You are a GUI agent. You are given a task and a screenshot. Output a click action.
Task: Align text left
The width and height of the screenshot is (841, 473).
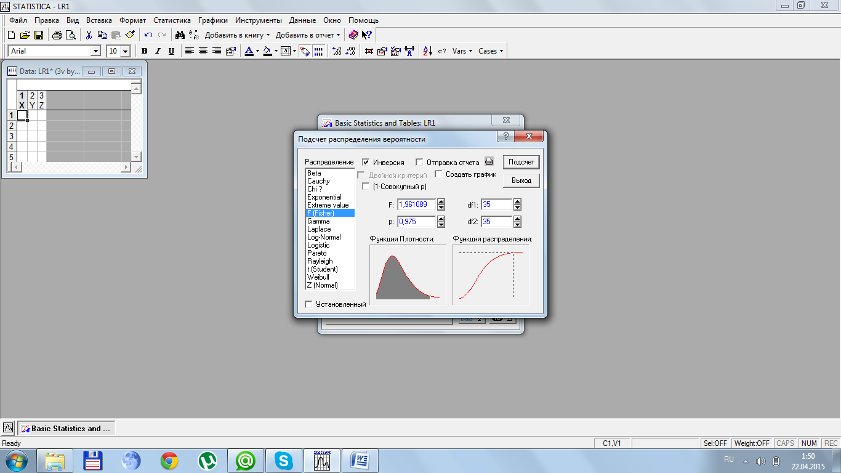[x=190, y=51]
